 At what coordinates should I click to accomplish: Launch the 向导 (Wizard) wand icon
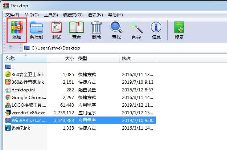136,27
